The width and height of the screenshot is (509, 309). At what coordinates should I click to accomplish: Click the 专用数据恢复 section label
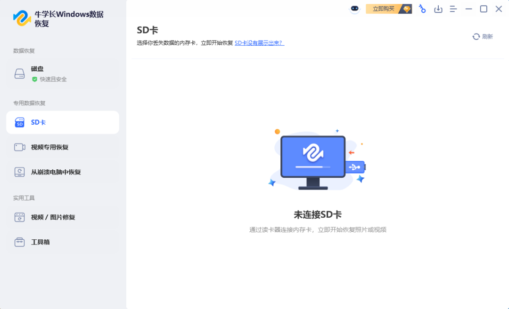(x=29, y=103)
